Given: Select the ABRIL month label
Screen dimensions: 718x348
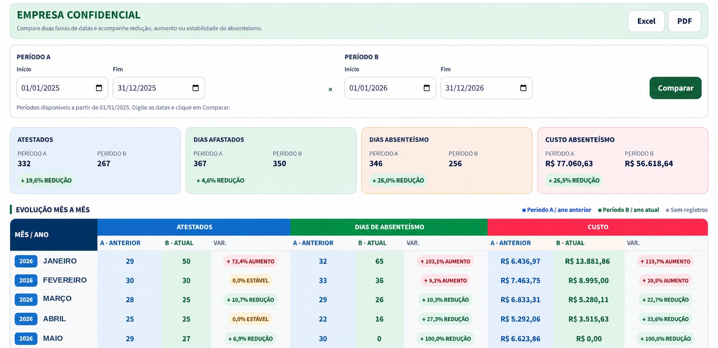Looking at the screenshot, I should click(54, 319).
